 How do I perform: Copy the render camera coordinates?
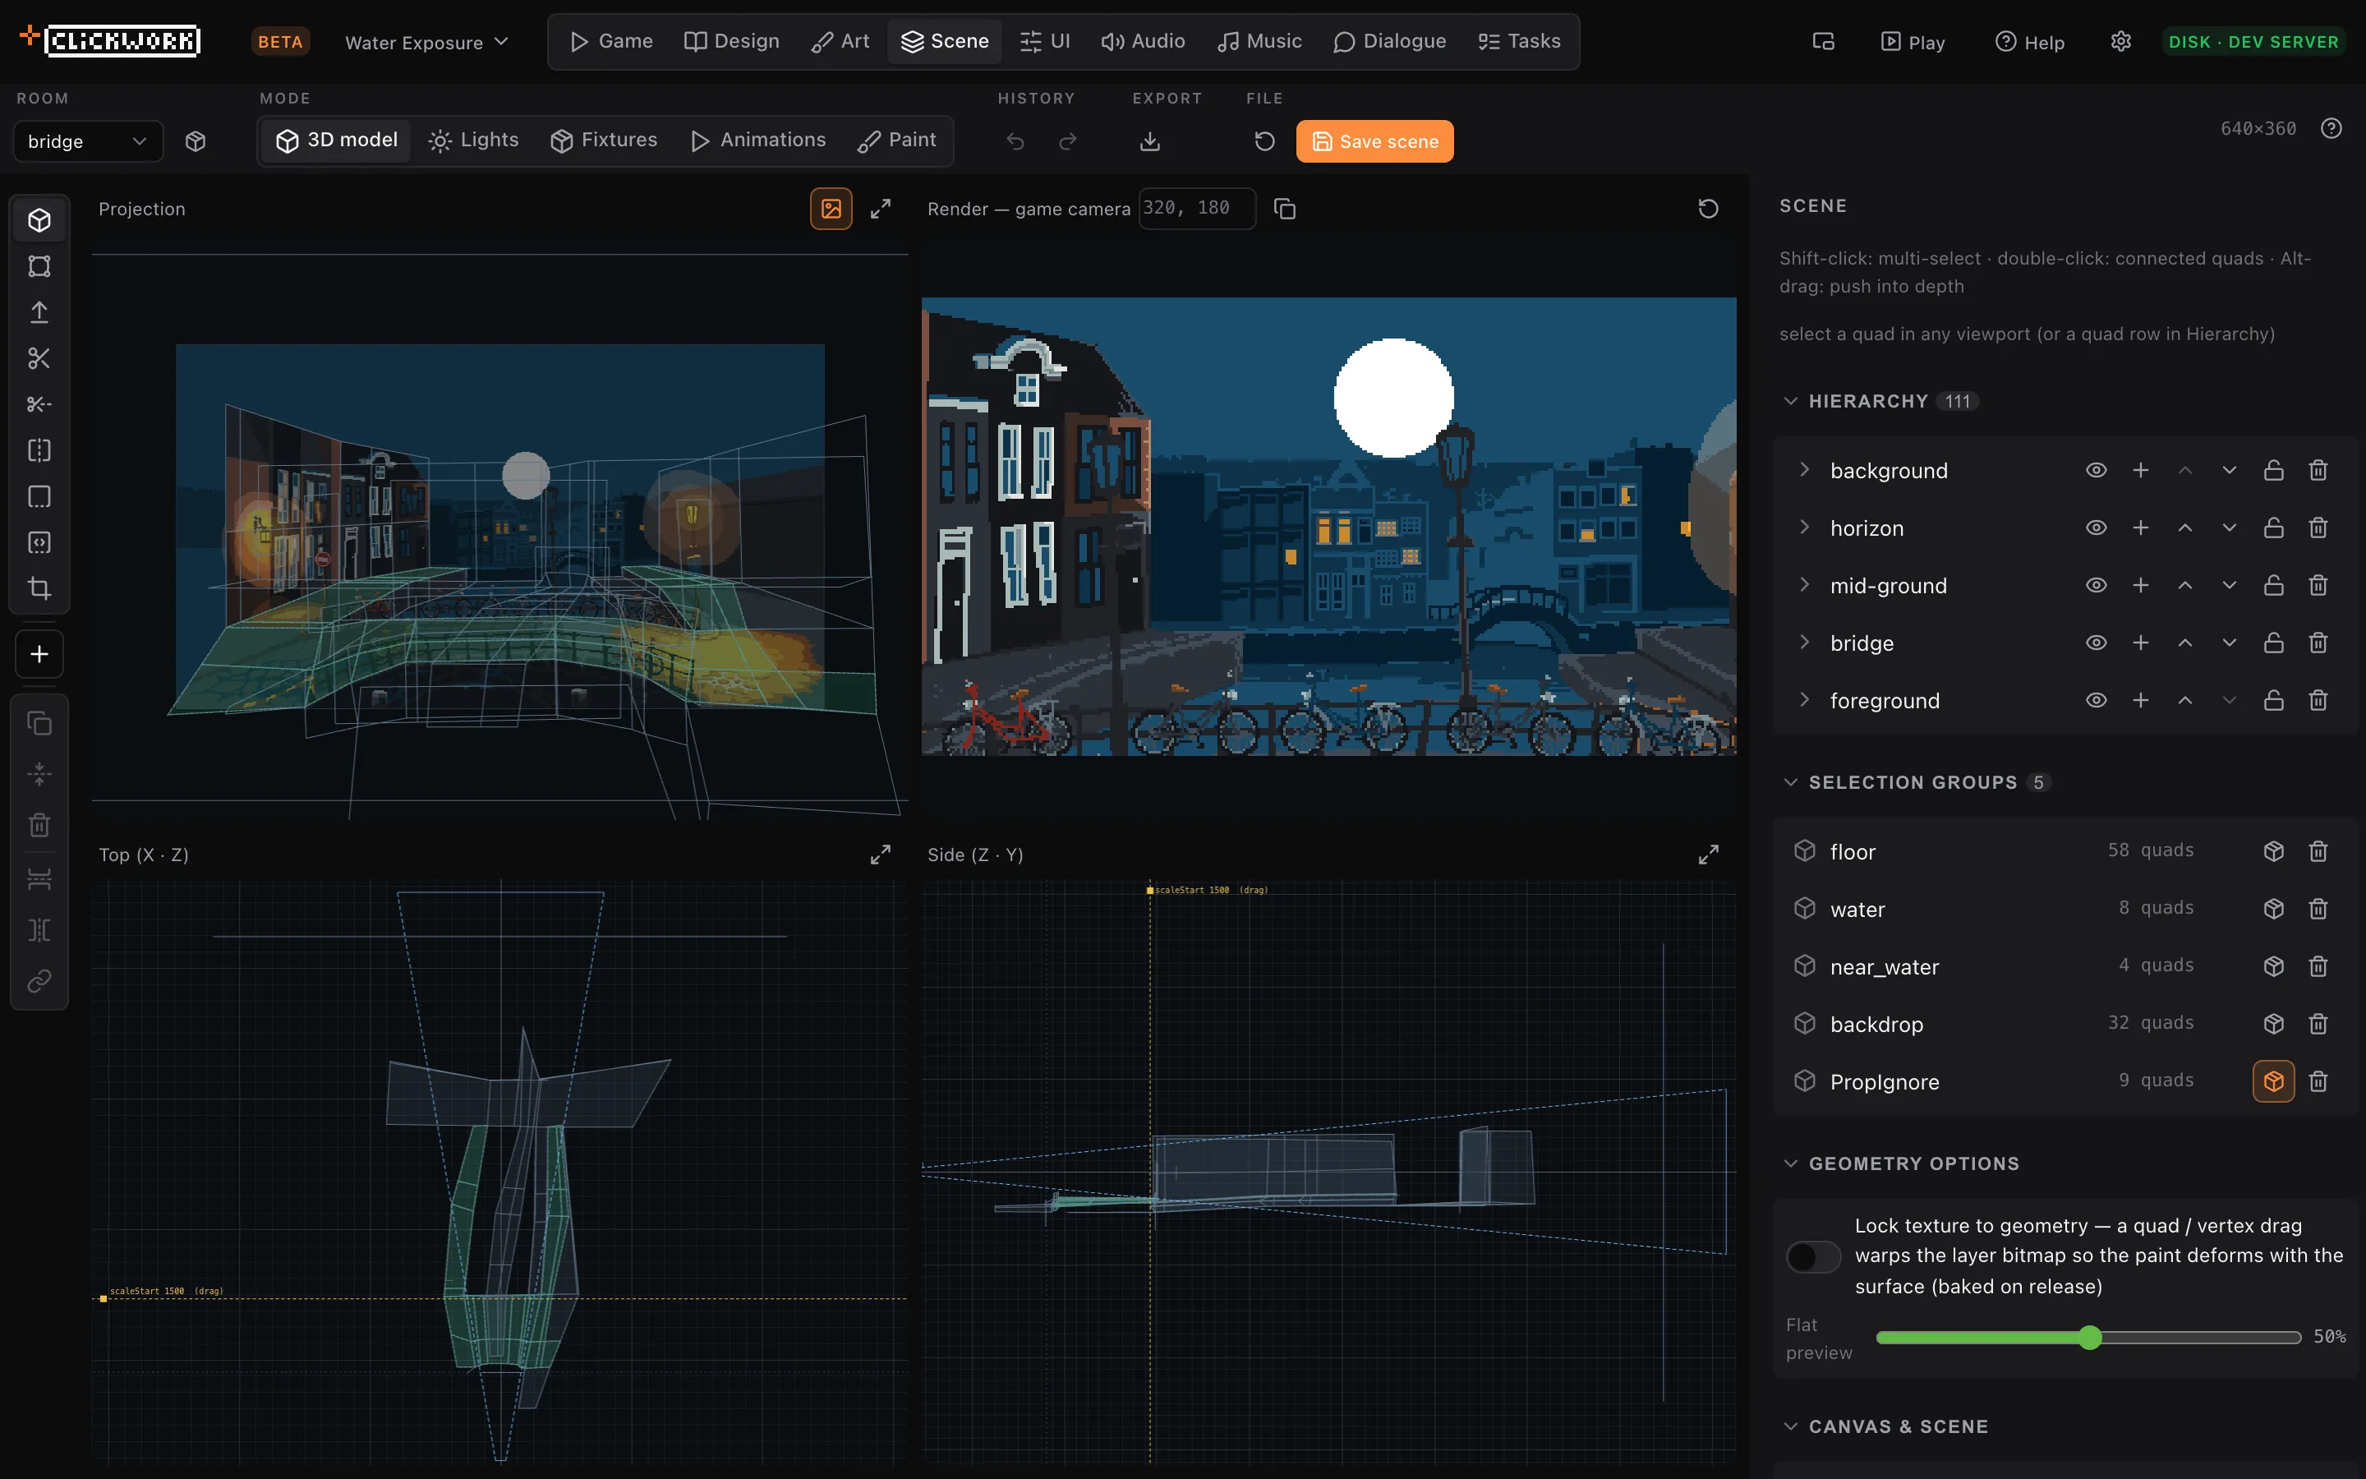click(1285, 209)
